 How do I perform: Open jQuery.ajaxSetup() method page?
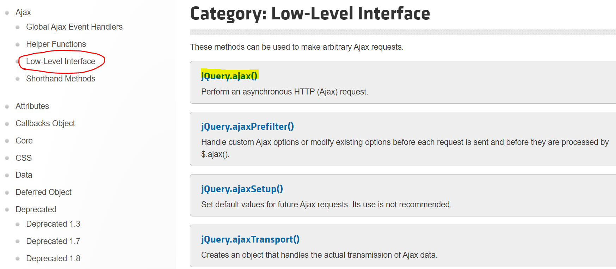point(242,189)
